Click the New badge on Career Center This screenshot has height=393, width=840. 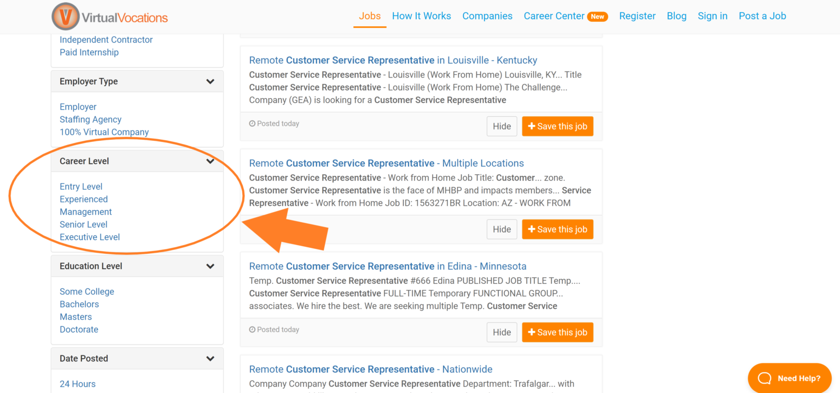(x=597, y=16)
